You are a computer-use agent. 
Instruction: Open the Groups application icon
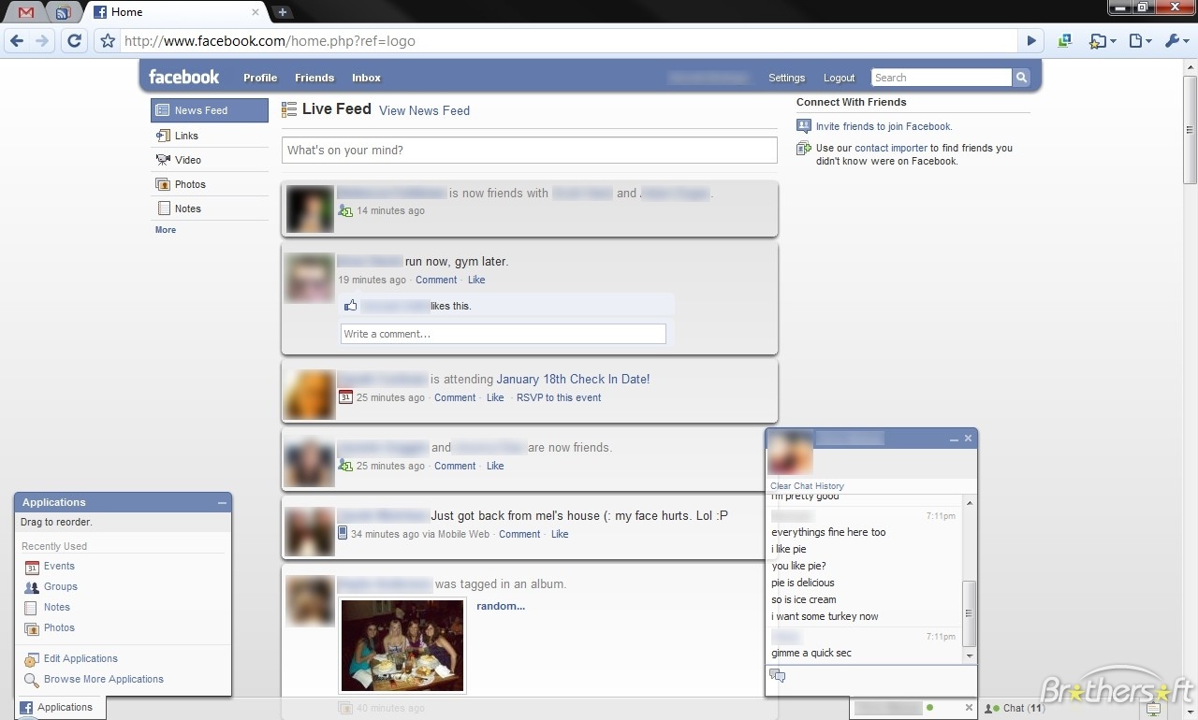(x=32, y=586)
